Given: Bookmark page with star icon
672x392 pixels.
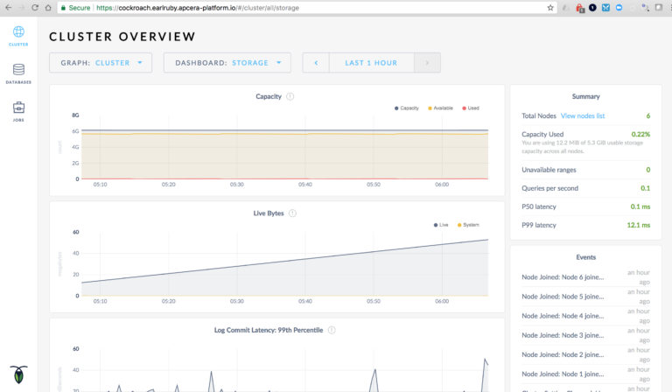Looking at the screenshot, I should [x=550, y=7].
